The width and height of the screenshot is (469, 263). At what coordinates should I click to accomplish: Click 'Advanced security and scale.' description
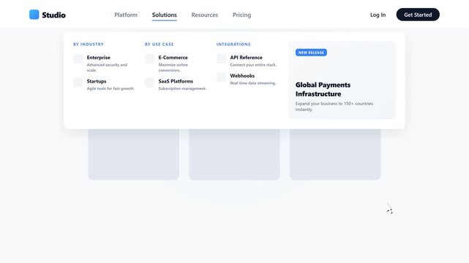click(x=107, y=67)
